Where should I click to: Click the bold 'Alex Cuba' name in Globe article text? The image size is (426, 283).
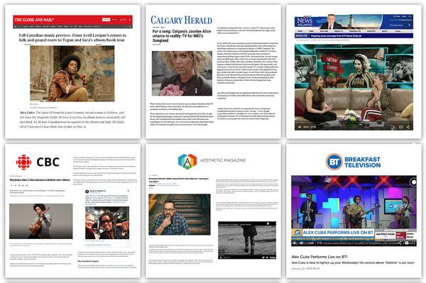(27, 112)
